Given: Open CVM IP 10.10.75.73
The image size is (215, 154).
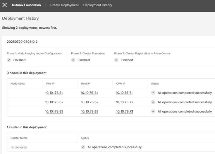Looking at the screenshot, I should coord(125,112).
